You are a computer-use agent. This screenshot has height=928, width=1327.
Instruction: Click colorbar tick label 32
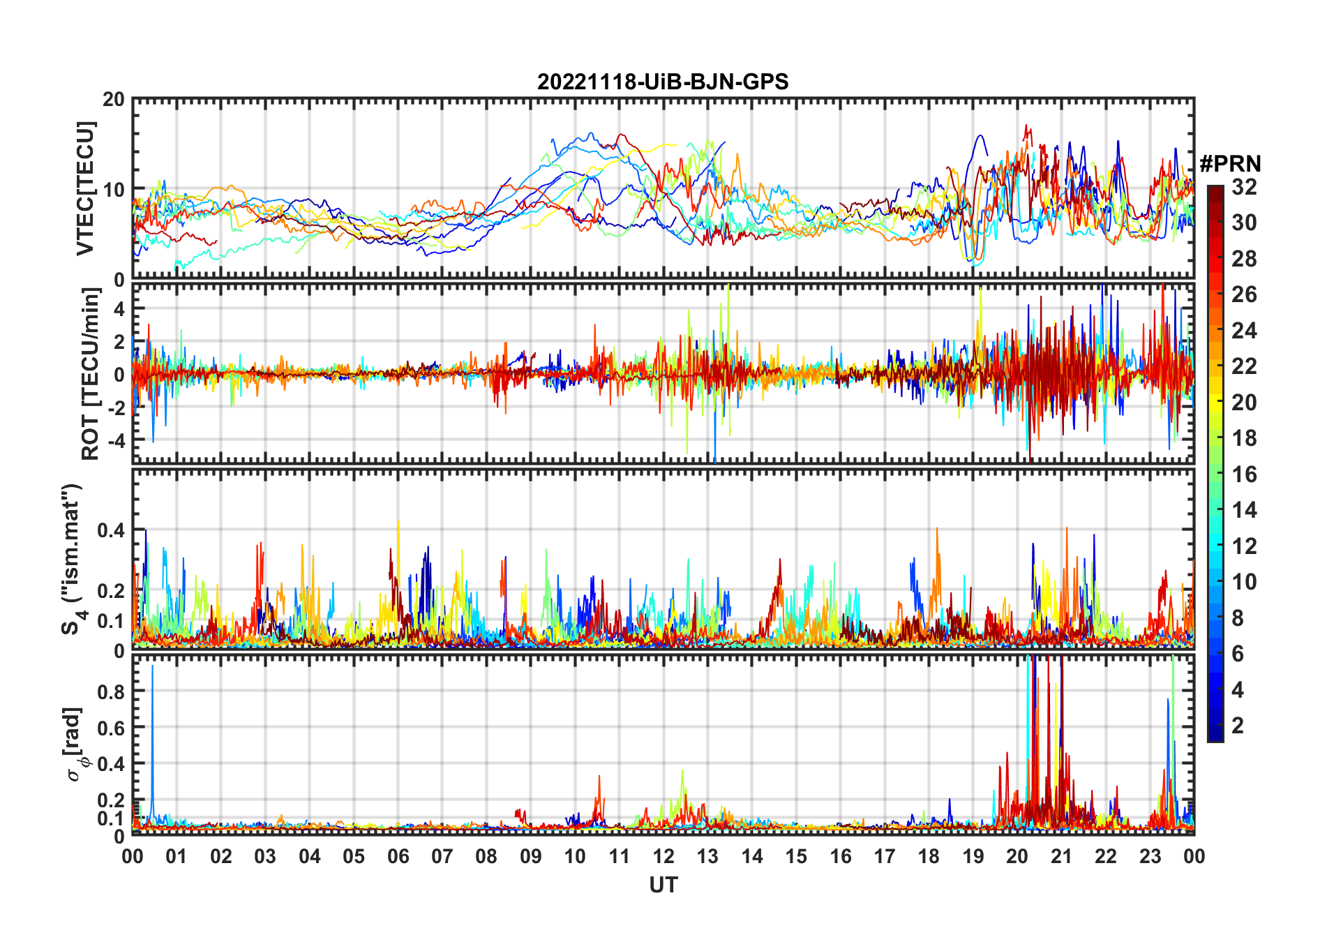[1244, 186]
